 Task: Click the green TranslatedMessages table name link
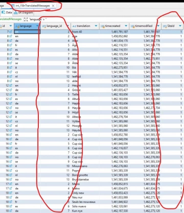(11, 19)
